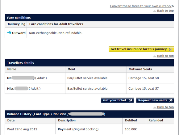Click the up-arrow icon above Fare conditions
179x135 pixels.
155,11
